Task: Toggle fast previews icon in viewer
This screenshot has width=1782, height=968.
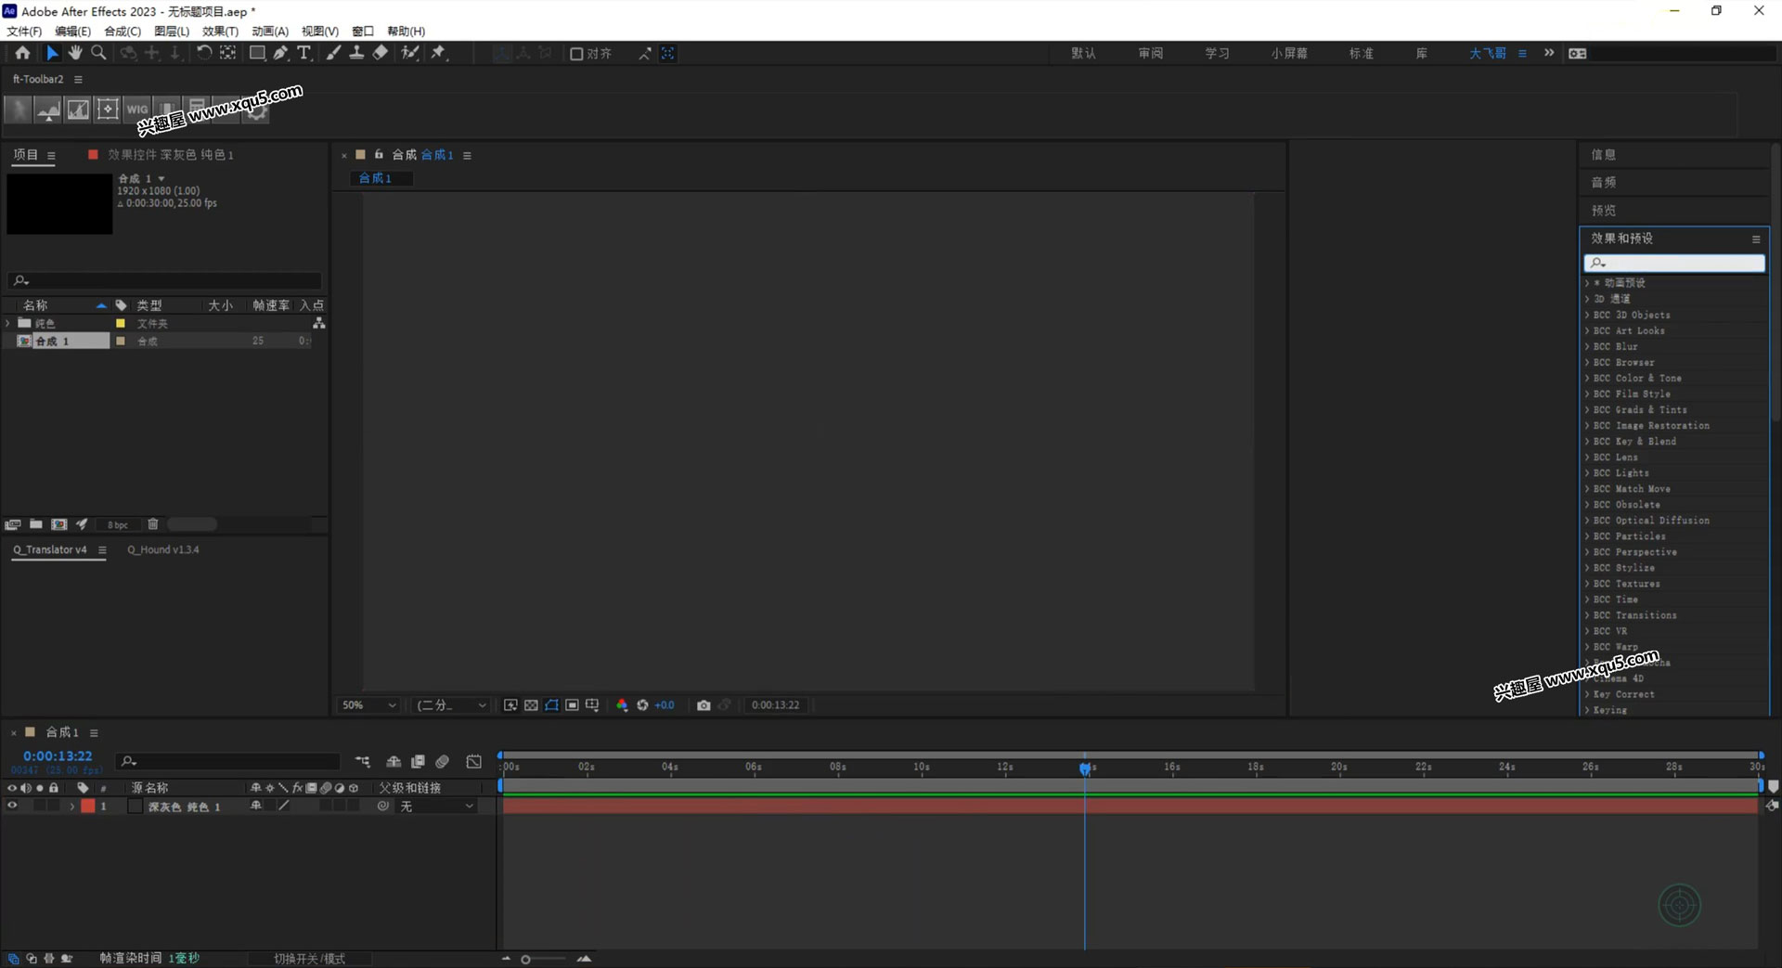Action: (510, 705)
